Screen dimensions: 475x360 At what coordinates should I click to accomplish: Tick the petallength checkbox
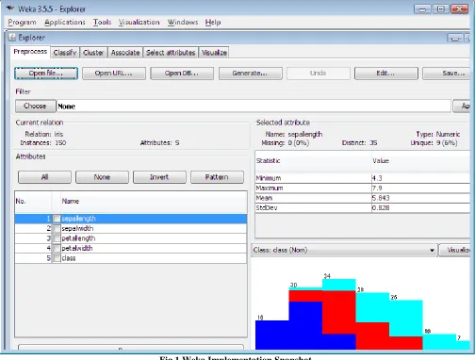click(x=57, y=238)
